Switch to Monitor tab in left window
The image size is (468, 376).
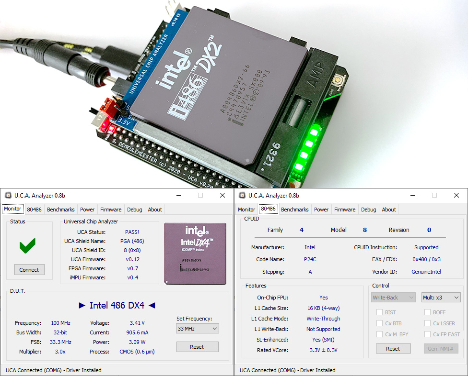12,209
